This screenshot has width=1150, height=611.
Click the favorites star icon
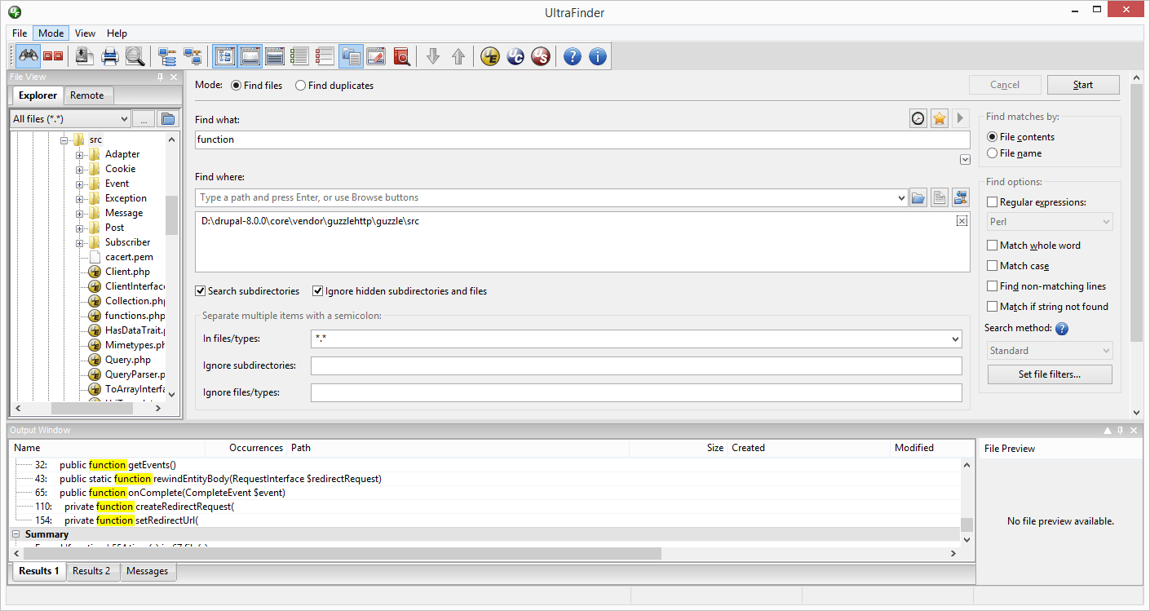pos(940,119)
